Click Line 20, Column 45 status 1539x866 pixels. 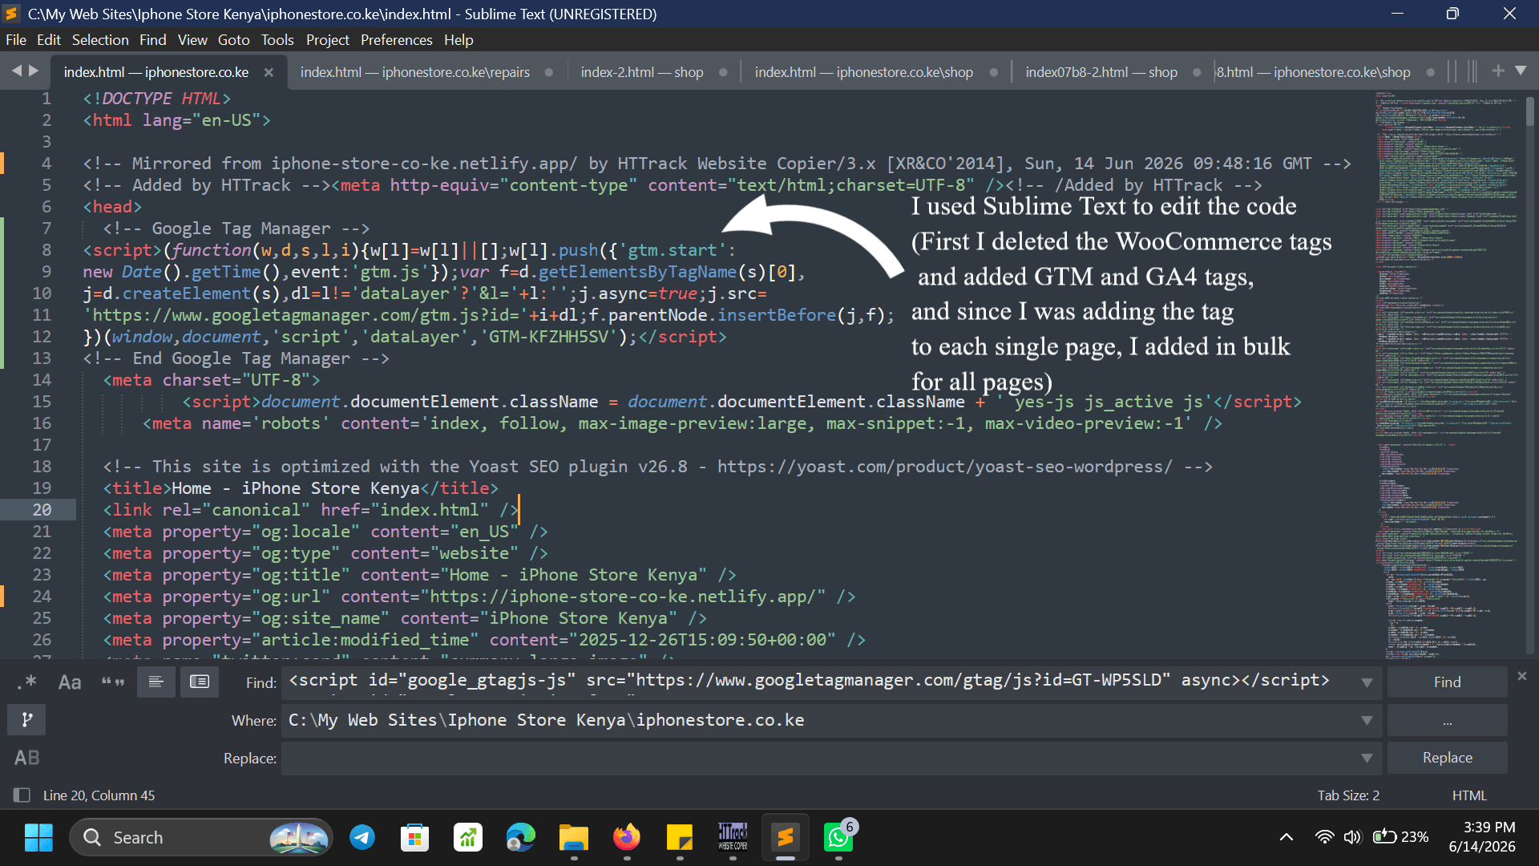99,795
